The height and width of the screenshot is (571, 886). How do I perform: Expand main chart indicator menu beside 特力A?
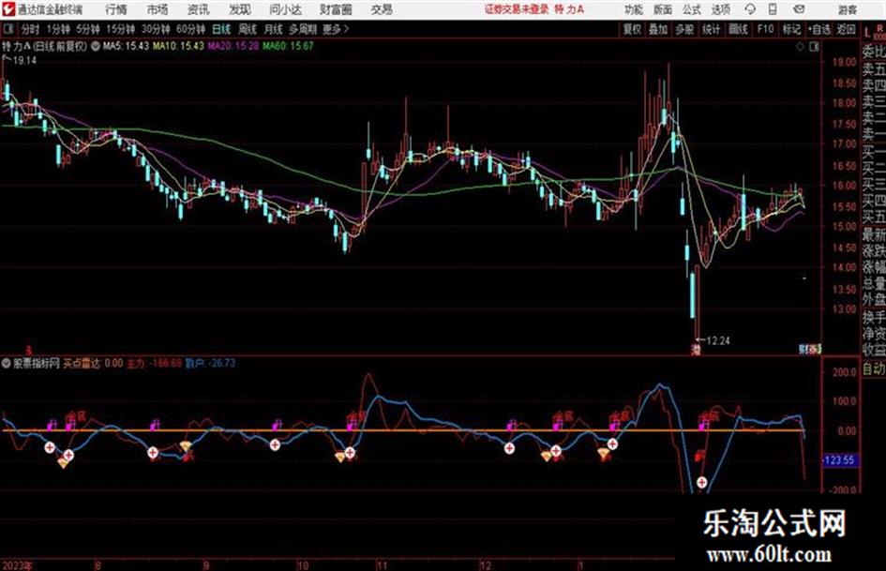pyautogui.click(x=95, y=46)
